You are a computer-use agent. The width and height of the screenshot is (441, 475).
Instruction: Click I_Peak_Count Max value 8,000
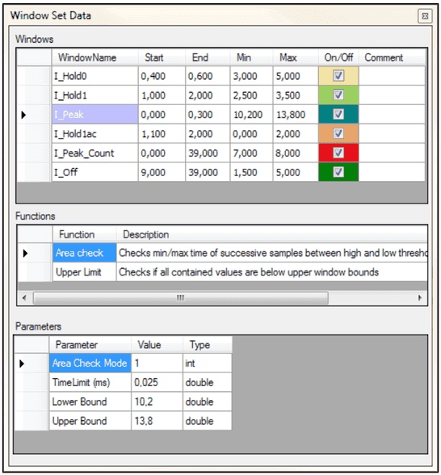pos(296,153)
